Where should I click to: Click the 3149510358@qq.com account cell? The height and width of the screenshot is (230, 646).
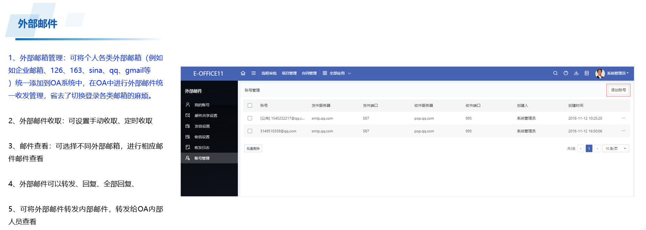(x=278, y=131)
